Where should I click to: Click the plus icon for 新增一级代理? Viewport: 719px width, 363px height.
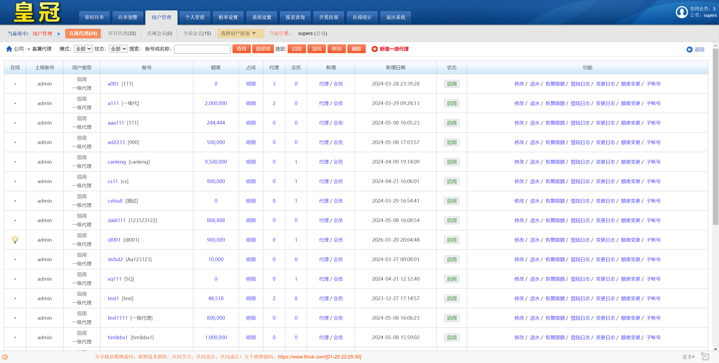374,49
